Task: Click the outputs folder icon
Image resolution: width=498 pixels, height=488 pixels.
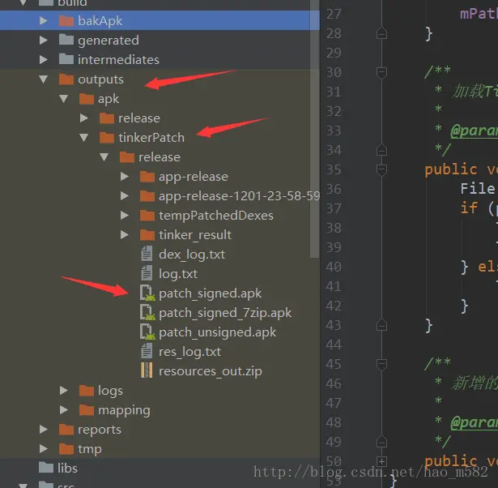Action: coord(66,79)
